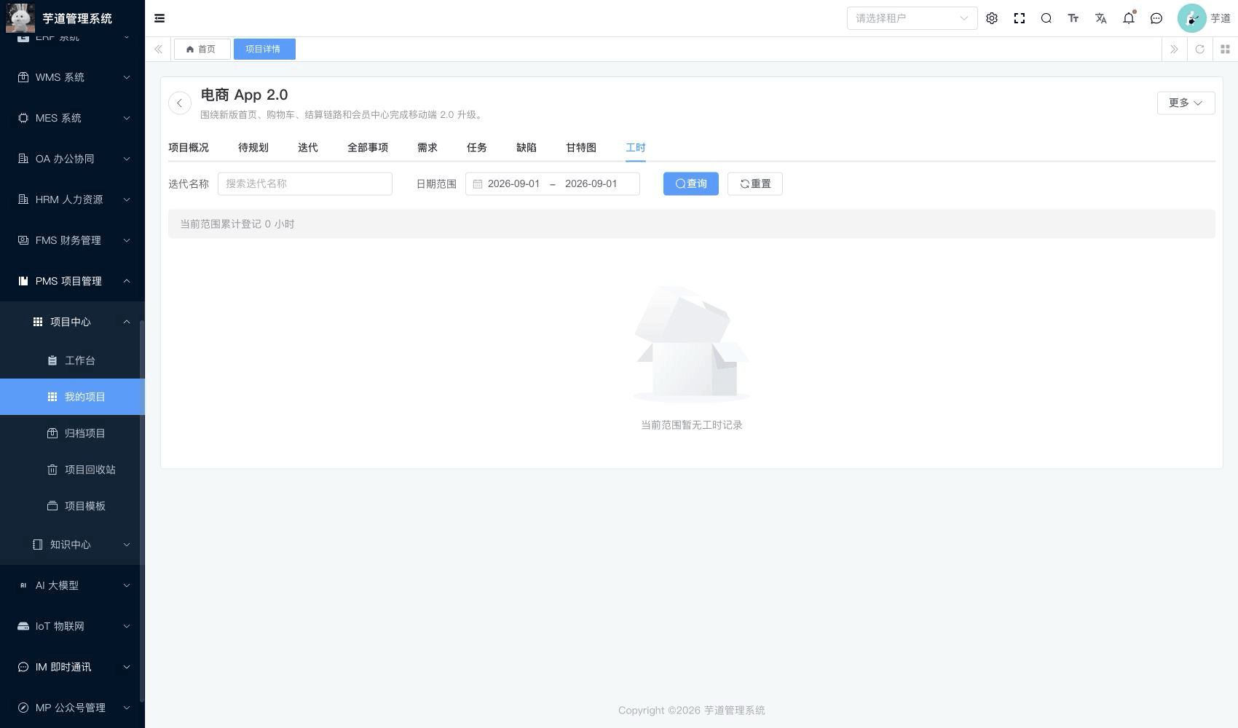
Task: Collapse 项目中心 submenu
Action: click(72, 322)
